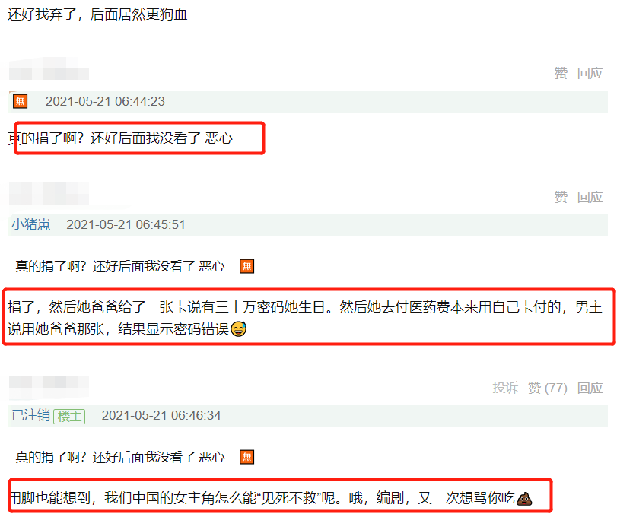Screen dimensions: 617x514
Task: Click the 楼主 badge next to 已注销
Action: (x=69, y=416)
